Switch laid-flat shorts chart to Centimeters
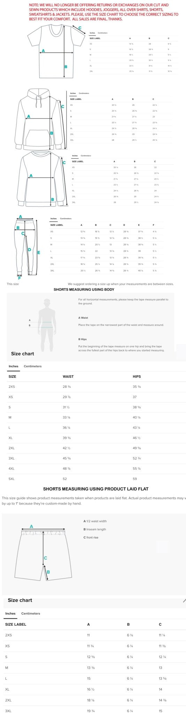Screen dimensions: 186x715 click(31, 613)
